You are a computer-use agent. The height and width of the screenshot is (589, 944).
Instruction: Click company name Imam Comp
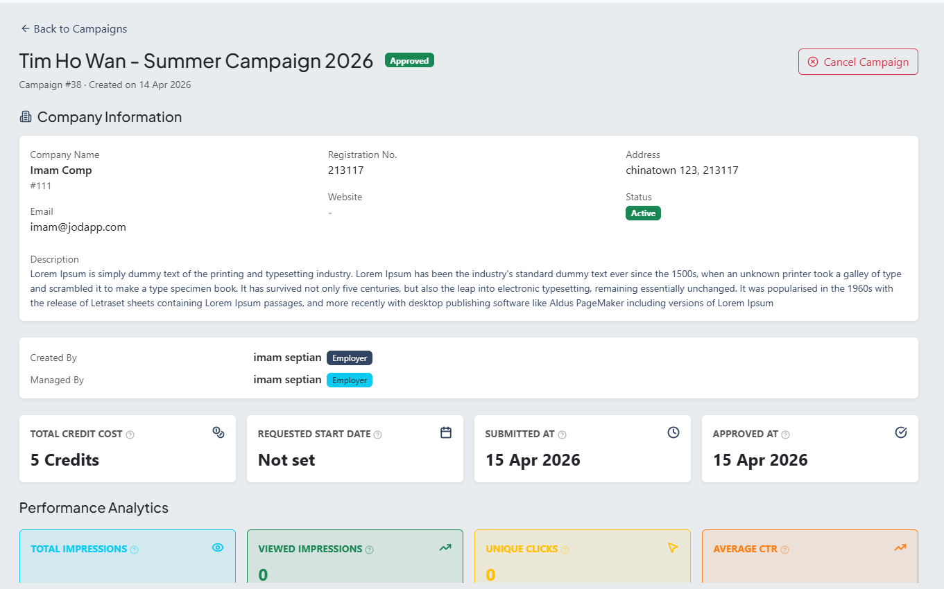click(x=61, y=170)
